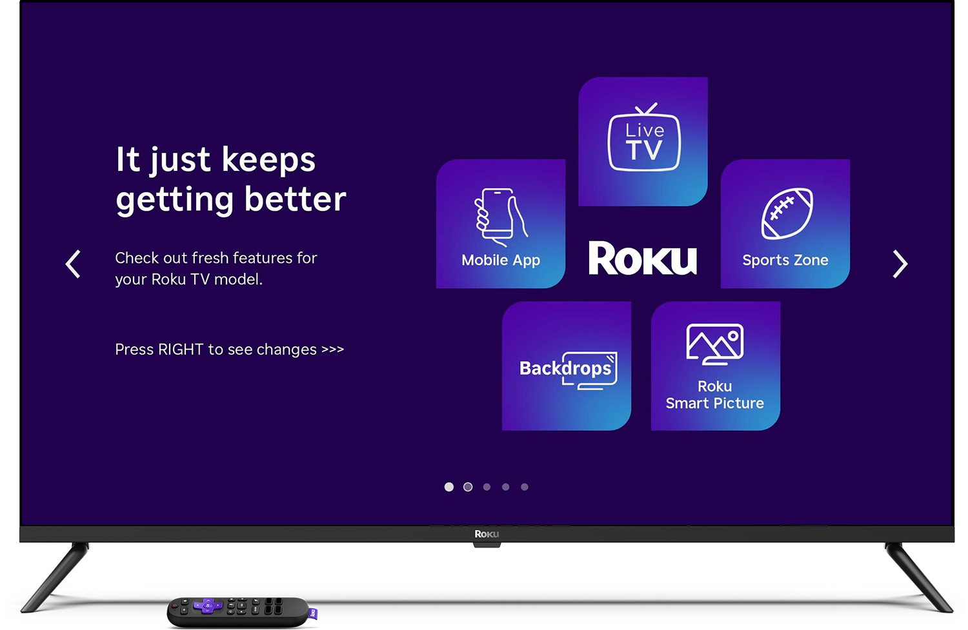The height and width of the screenshot is (630, 968).
Task: Select the third carousel page dot
Action: click(487, 487)
